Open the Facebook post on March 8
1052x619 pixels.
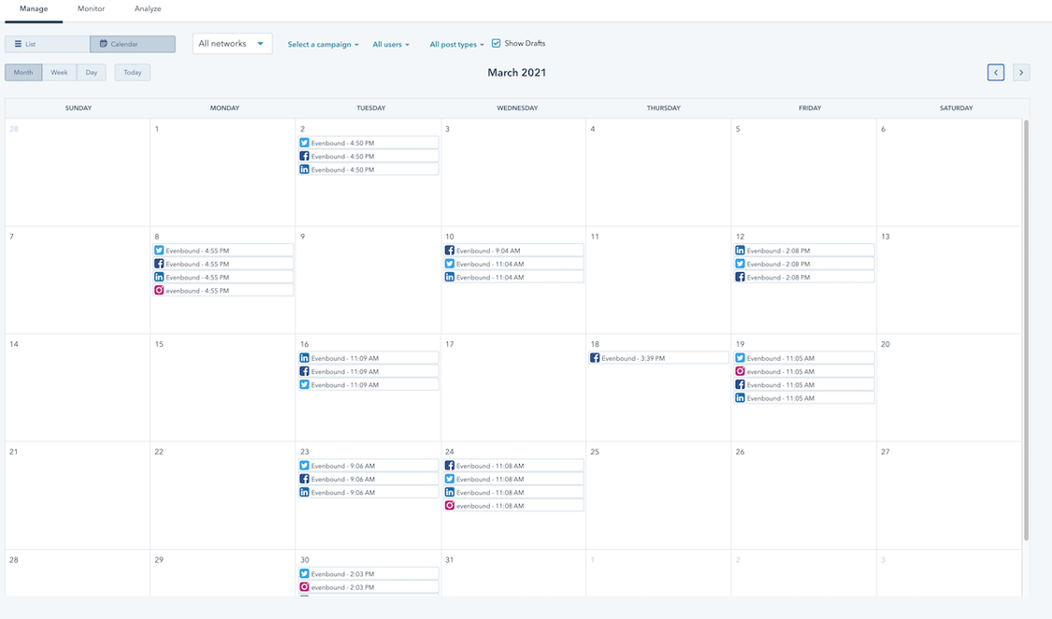(223, 264)
